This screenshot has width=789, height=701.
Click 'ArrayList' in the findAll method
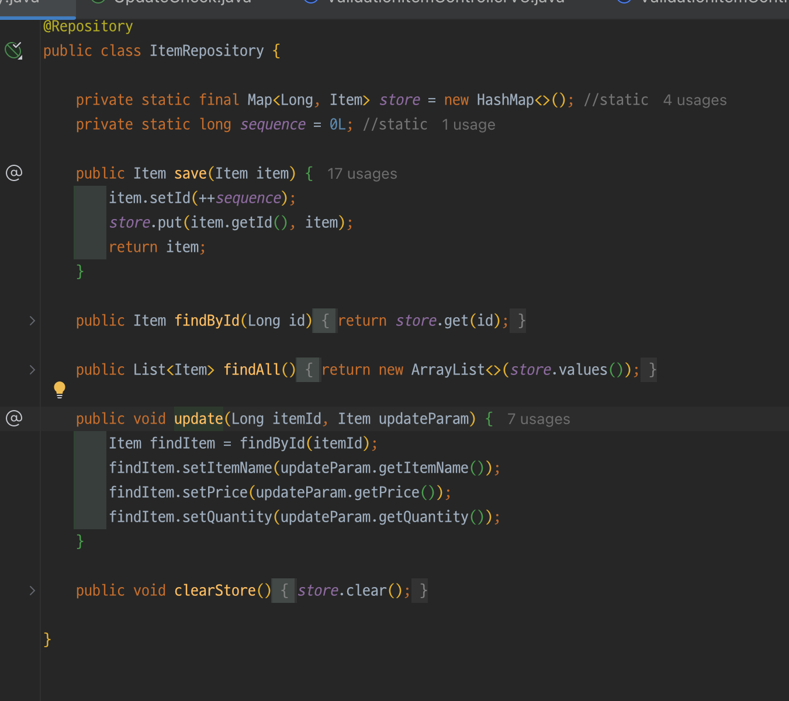[448, 370]
